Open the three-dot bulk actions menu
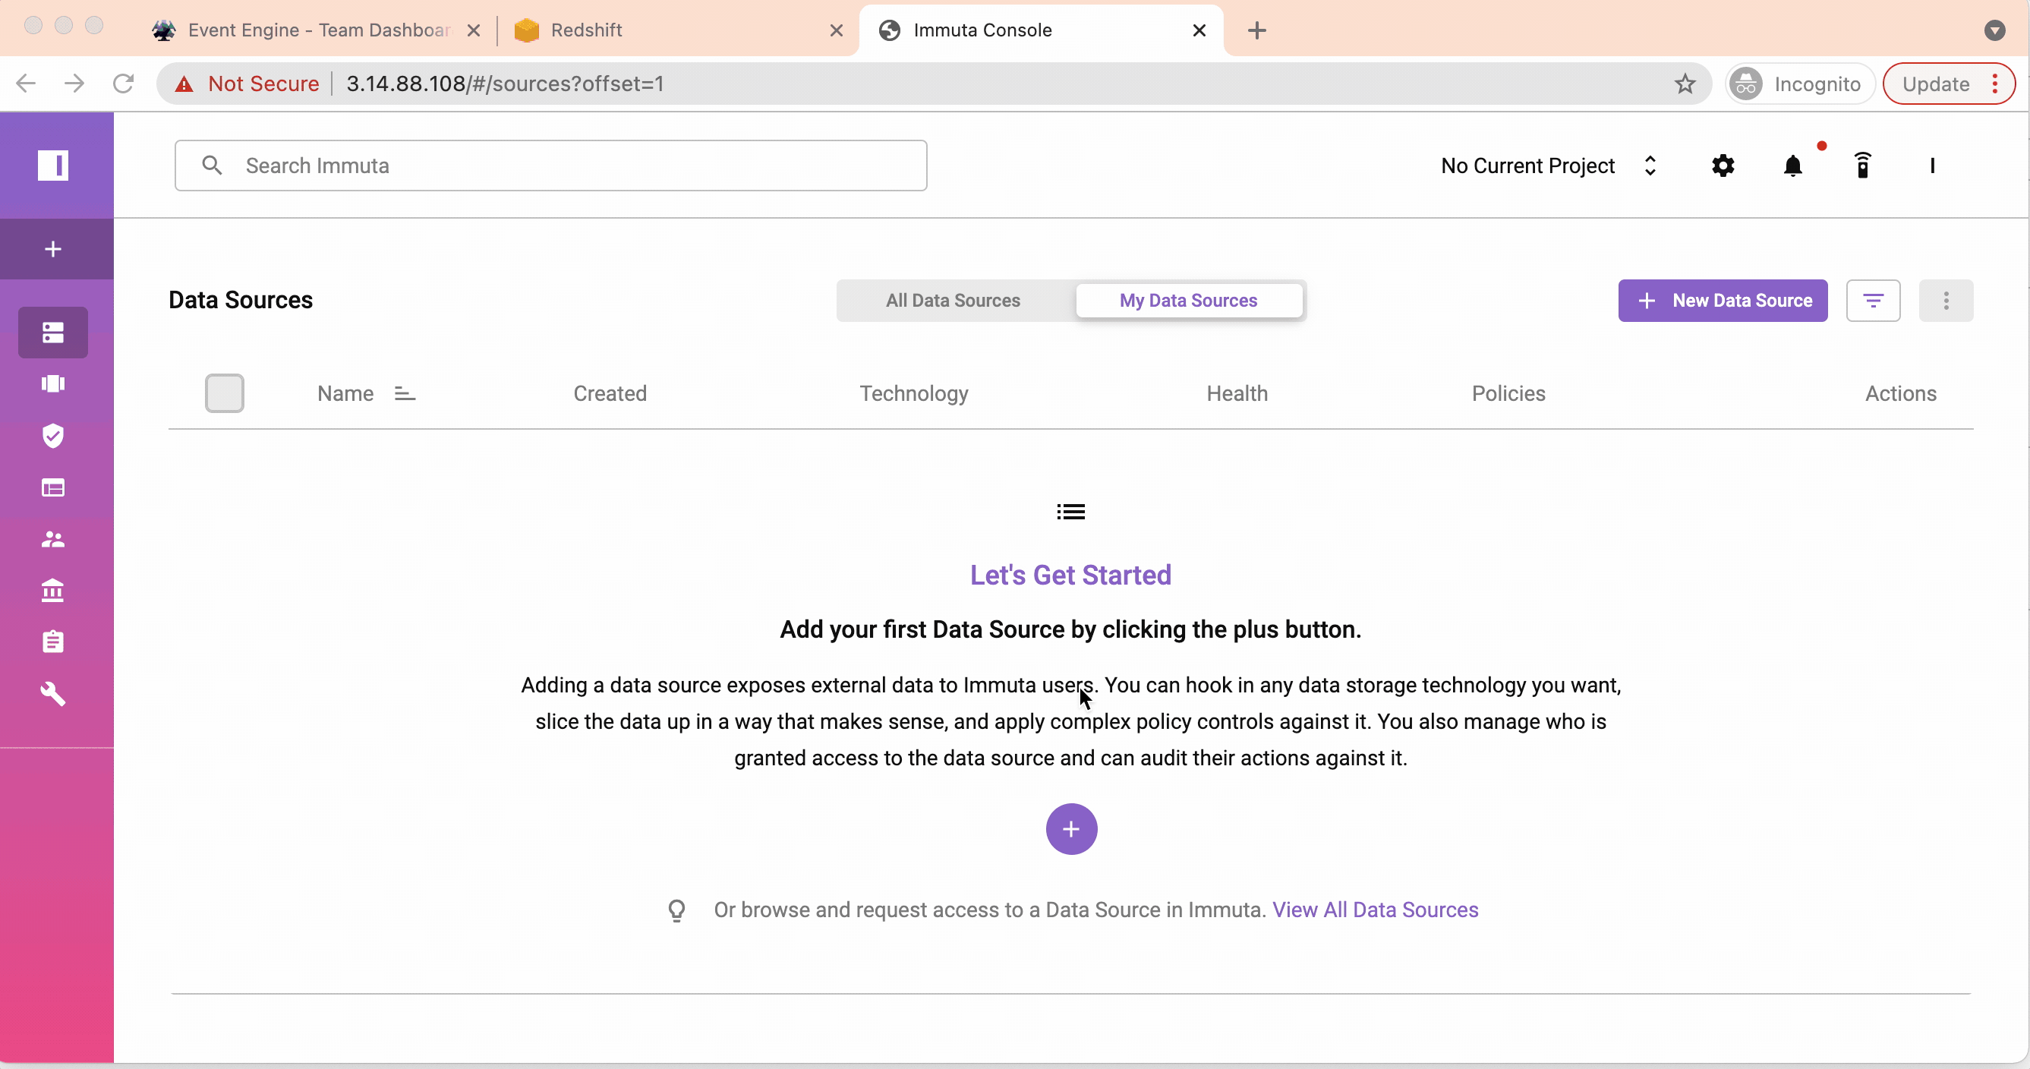 (x=1946, y=301)
